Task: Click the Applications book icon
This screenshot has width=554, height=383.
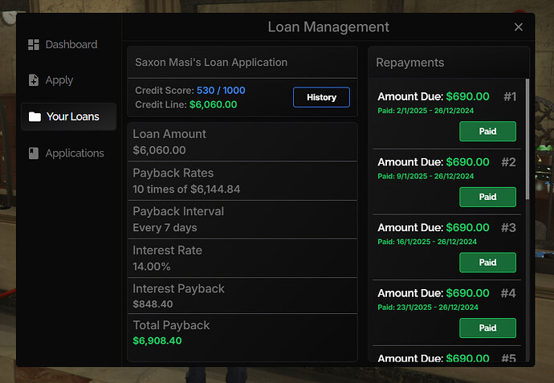Action: [x=33, y=153]
